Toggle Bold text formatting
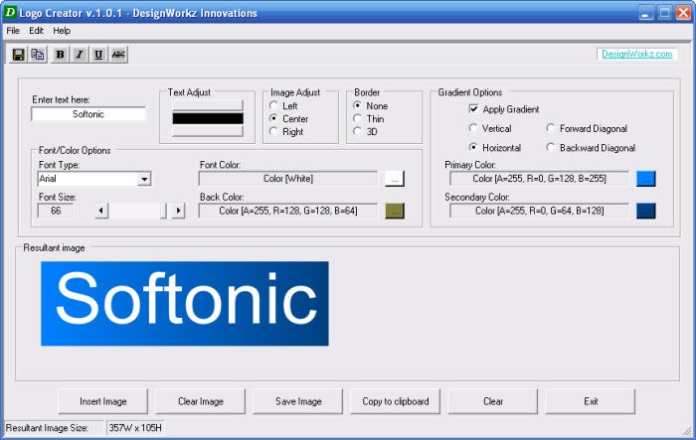This screenshot has height=440, width=696. (x=60, y=55)
